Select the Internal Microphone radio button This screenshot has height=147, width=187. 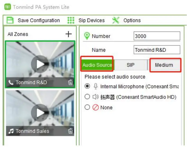pyautogui.click(x=87, y=86)
